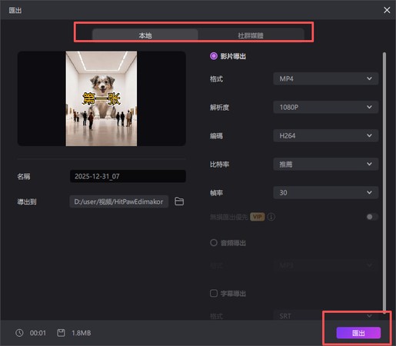
Task: Open the 編碼 H264 dropdown
Action: pyautogui.click(x=325, y=135)
